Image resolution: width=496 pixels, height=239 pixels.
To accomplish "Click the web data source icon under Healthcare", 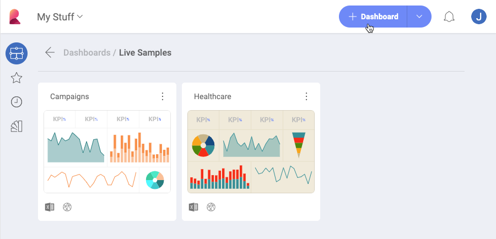I will coord(211,207).
